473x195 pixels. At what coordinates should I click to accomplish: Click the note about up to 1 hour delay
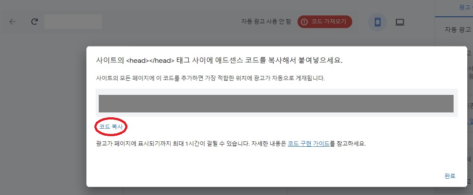(231, 144)
